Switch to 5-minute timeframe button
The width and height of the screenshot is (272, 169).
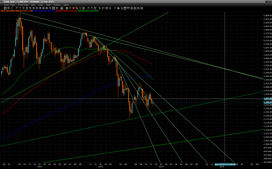click(24, 8)
